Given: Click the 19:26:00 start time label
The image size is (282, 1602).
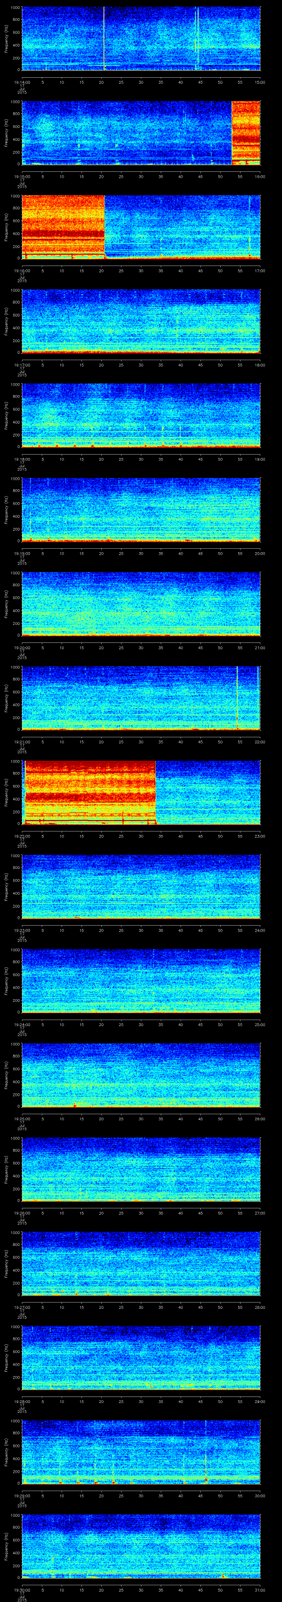Looking at the screenshot, I should pos(22,1213).
